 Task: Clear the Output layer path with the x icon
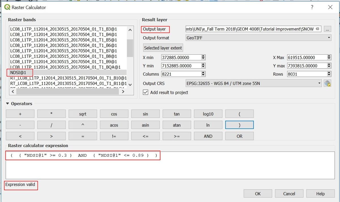pos(317,29)
